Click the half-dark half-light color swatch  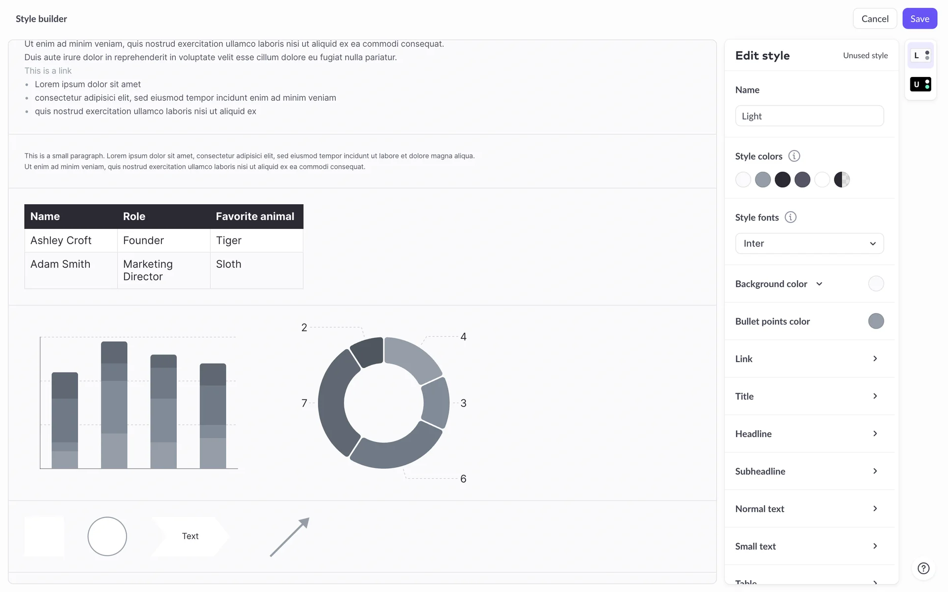[x=842, y=180]
